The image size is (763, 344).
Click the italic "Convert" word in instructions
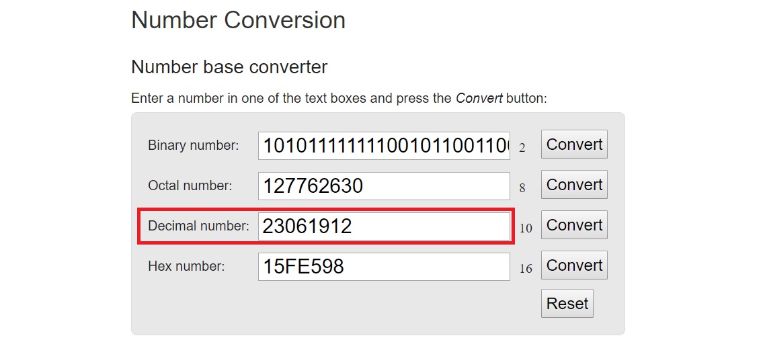pos(479,98)
